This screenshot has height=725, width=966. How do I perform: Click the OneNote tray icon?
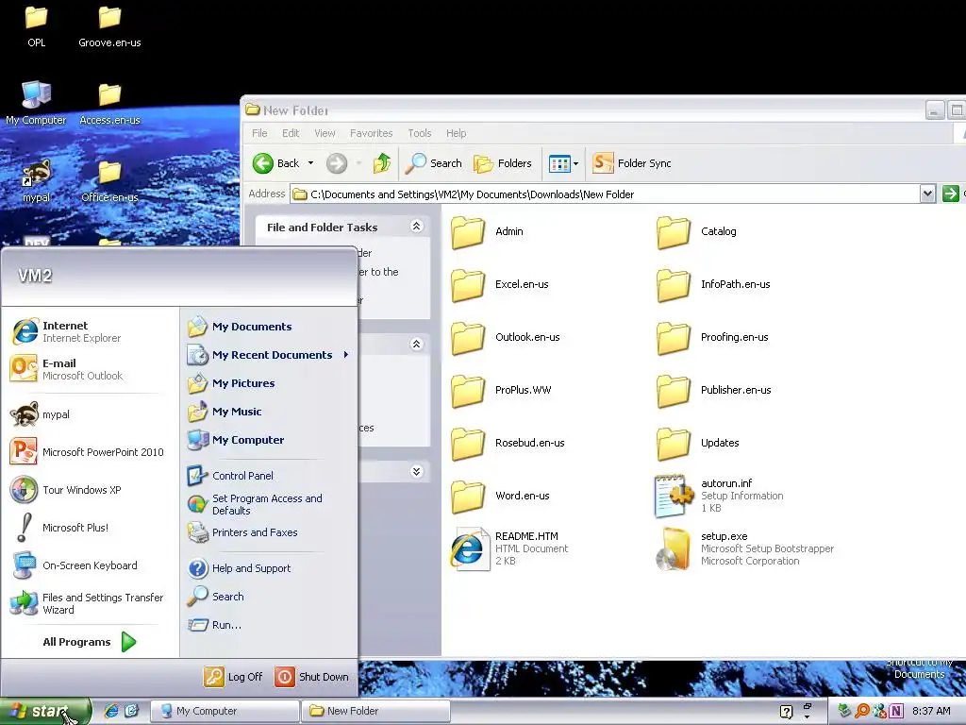click(x=896, y=711)
